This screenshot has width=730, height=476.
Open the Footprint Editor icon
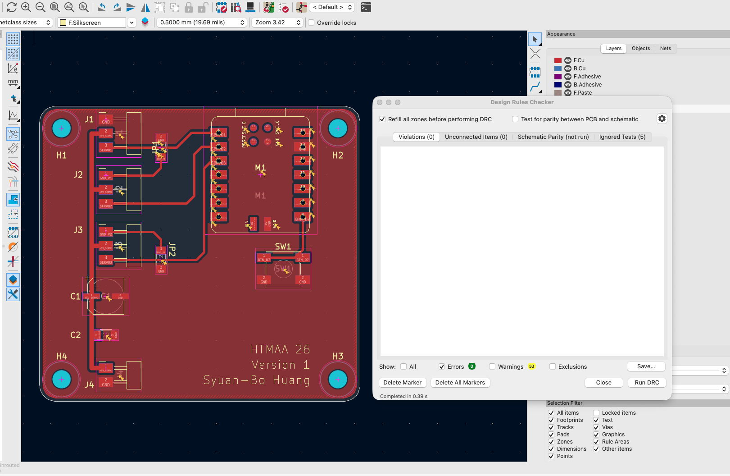(221, 7)
